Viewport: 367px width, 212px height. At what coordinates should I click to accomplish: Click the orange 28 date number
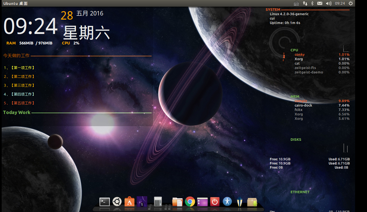coord(67,16)
